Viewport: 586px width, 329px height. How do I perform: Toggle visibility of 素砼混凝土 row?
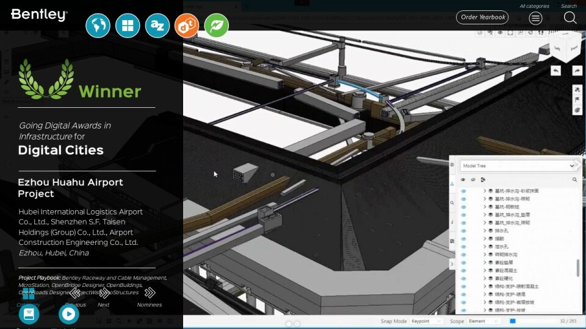[463, 271]
